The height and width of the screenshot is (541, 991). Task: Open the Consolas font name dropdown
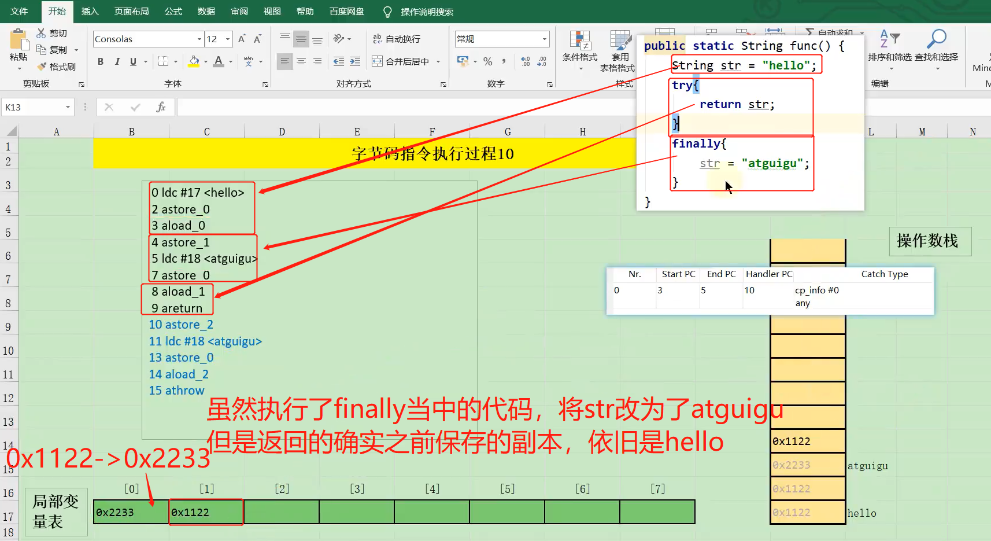click(199, 39)
